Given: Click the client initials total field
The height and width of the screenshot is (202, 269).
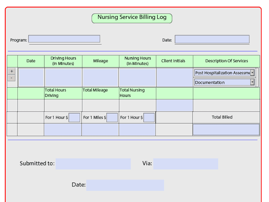Looking at the screenshot, I should point(174,105).
